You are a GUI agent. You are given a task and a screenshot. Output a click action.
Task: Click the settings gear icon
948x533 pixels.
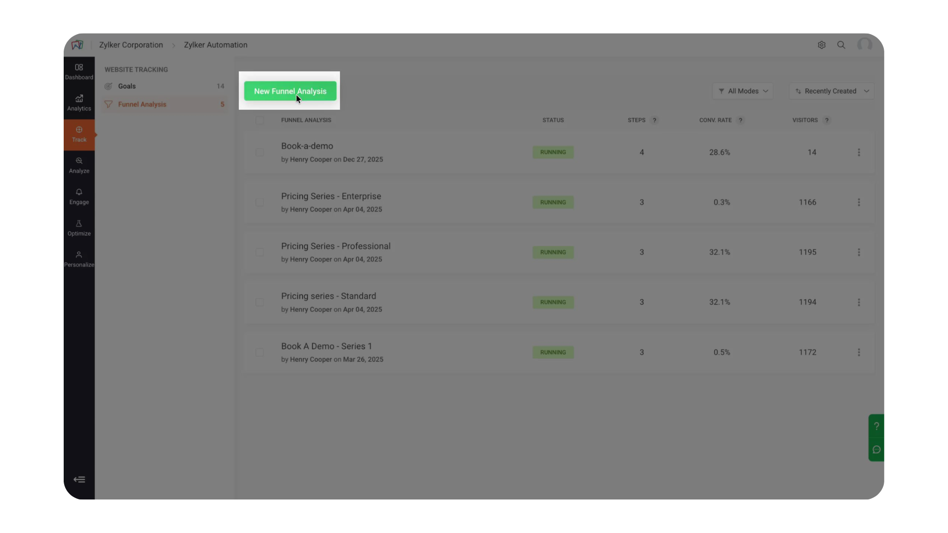822,45
